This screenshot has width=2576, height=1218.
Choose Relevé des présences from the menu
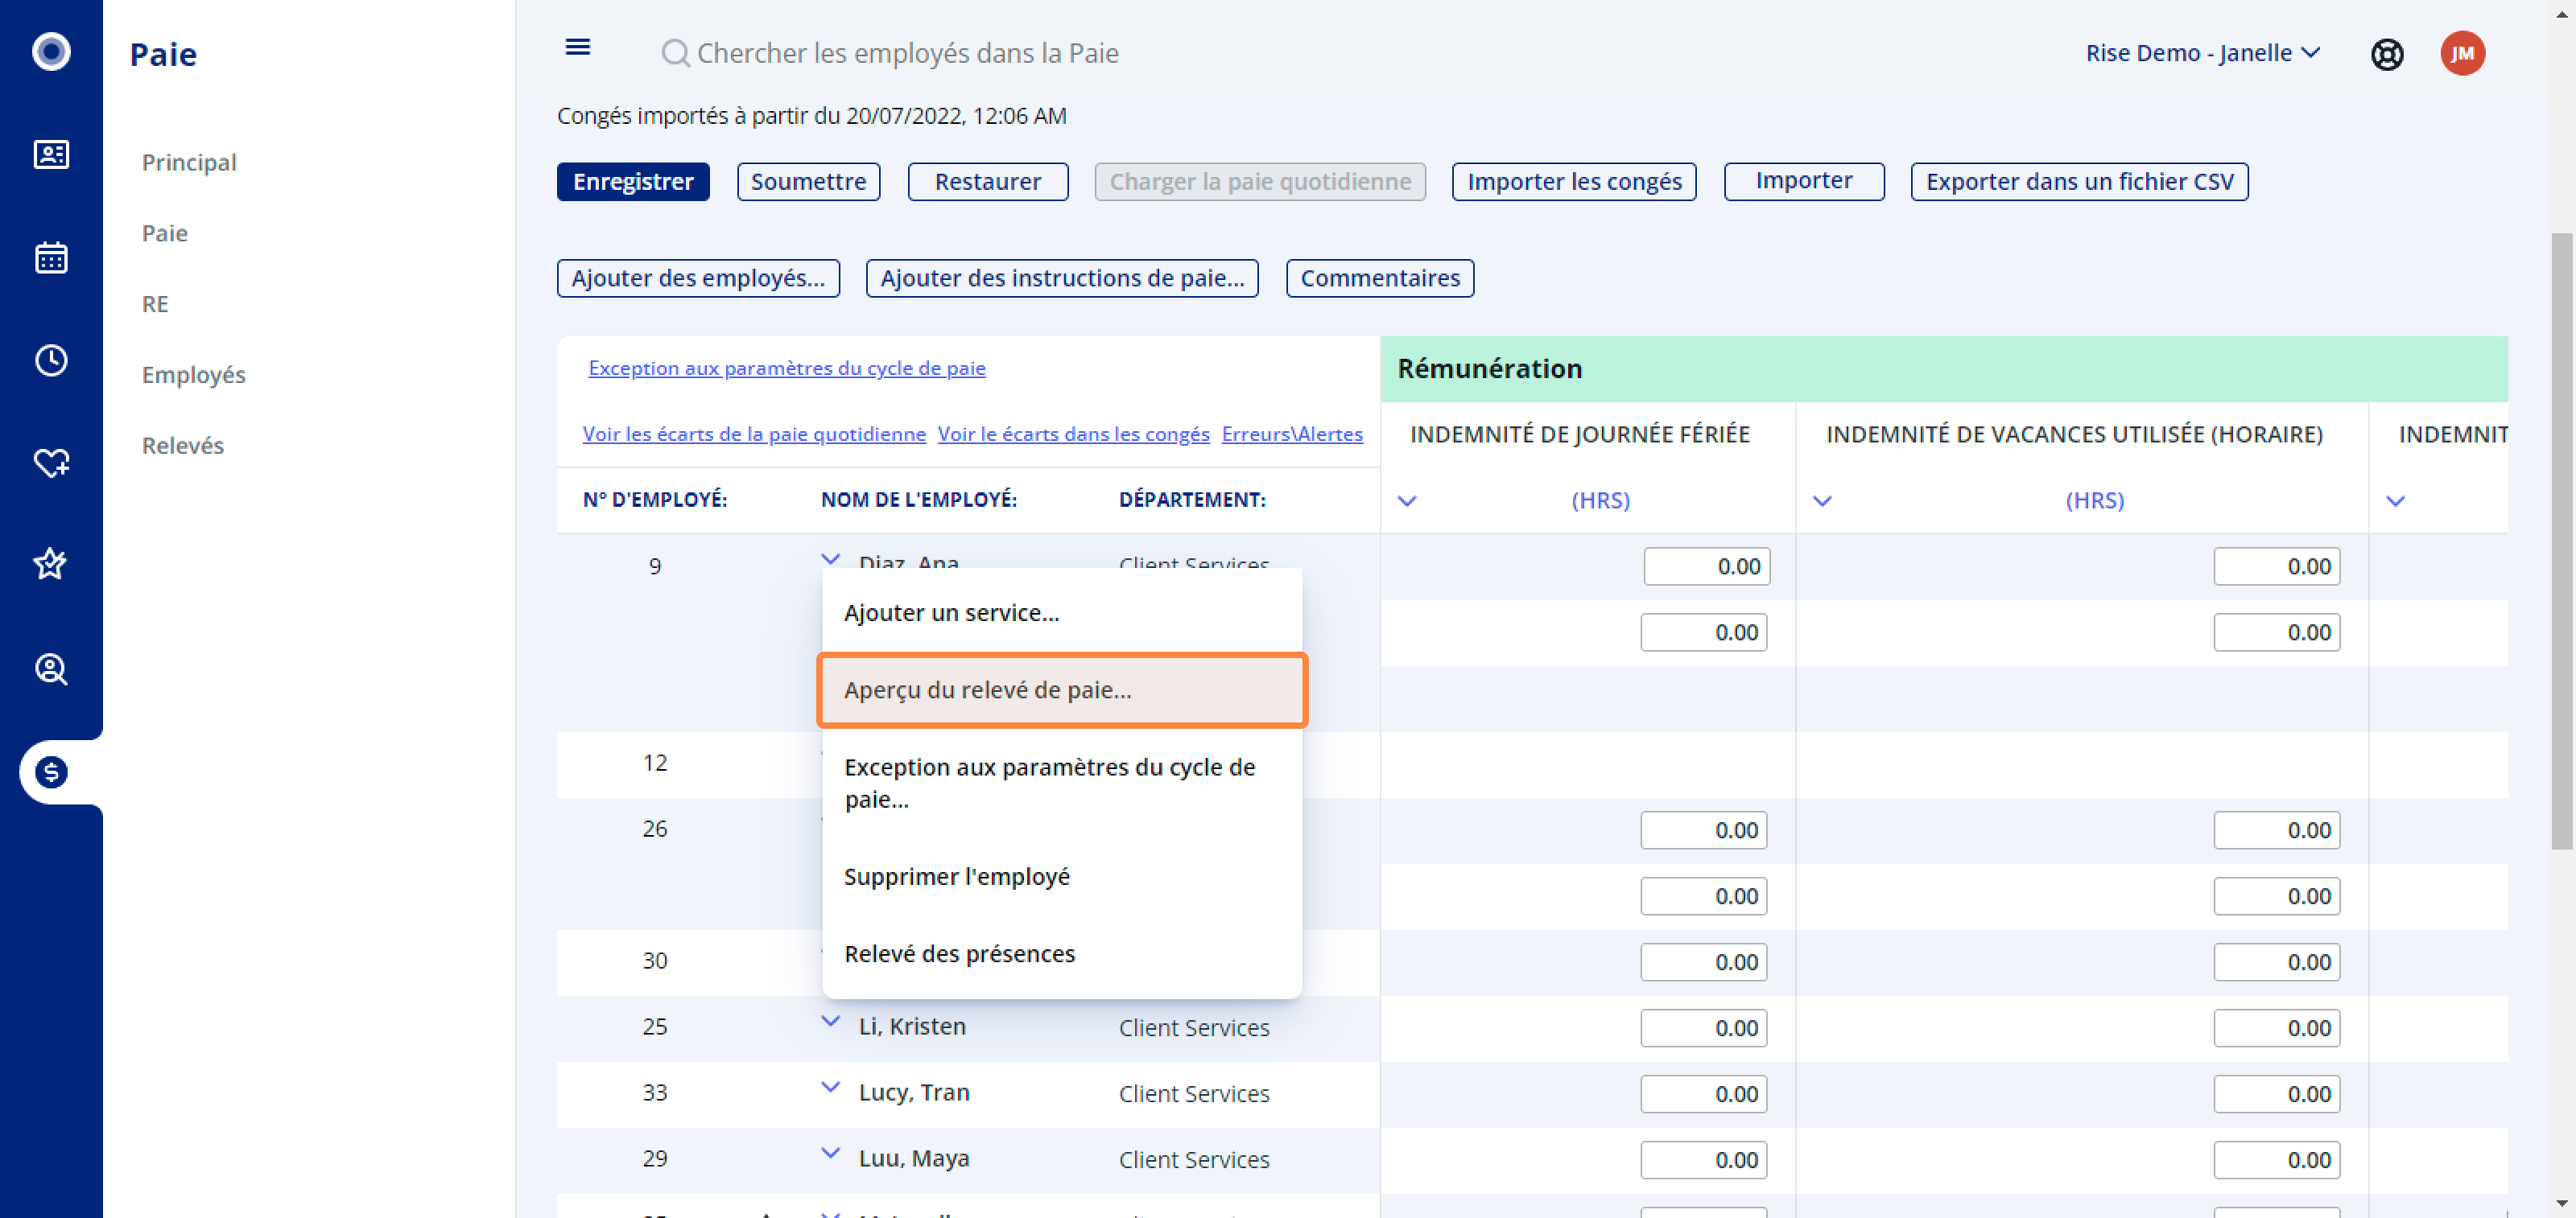(x=1062, y=954)
